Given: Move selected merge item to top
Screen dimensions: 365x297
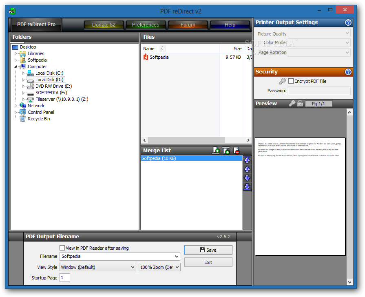Looking at the screenshot, I should 247,160.
